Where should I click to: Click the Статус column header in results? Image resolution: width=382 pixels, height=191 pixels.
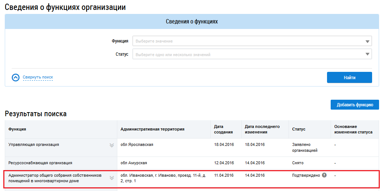click(x=298, y=129)
